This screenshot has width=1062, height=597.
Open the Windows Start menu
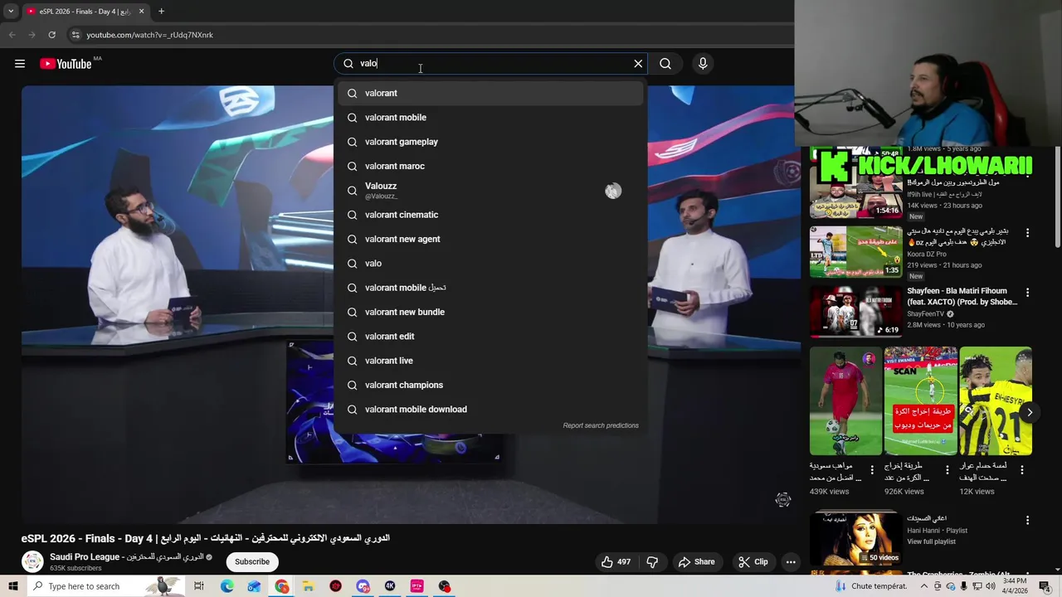(13, 586)
